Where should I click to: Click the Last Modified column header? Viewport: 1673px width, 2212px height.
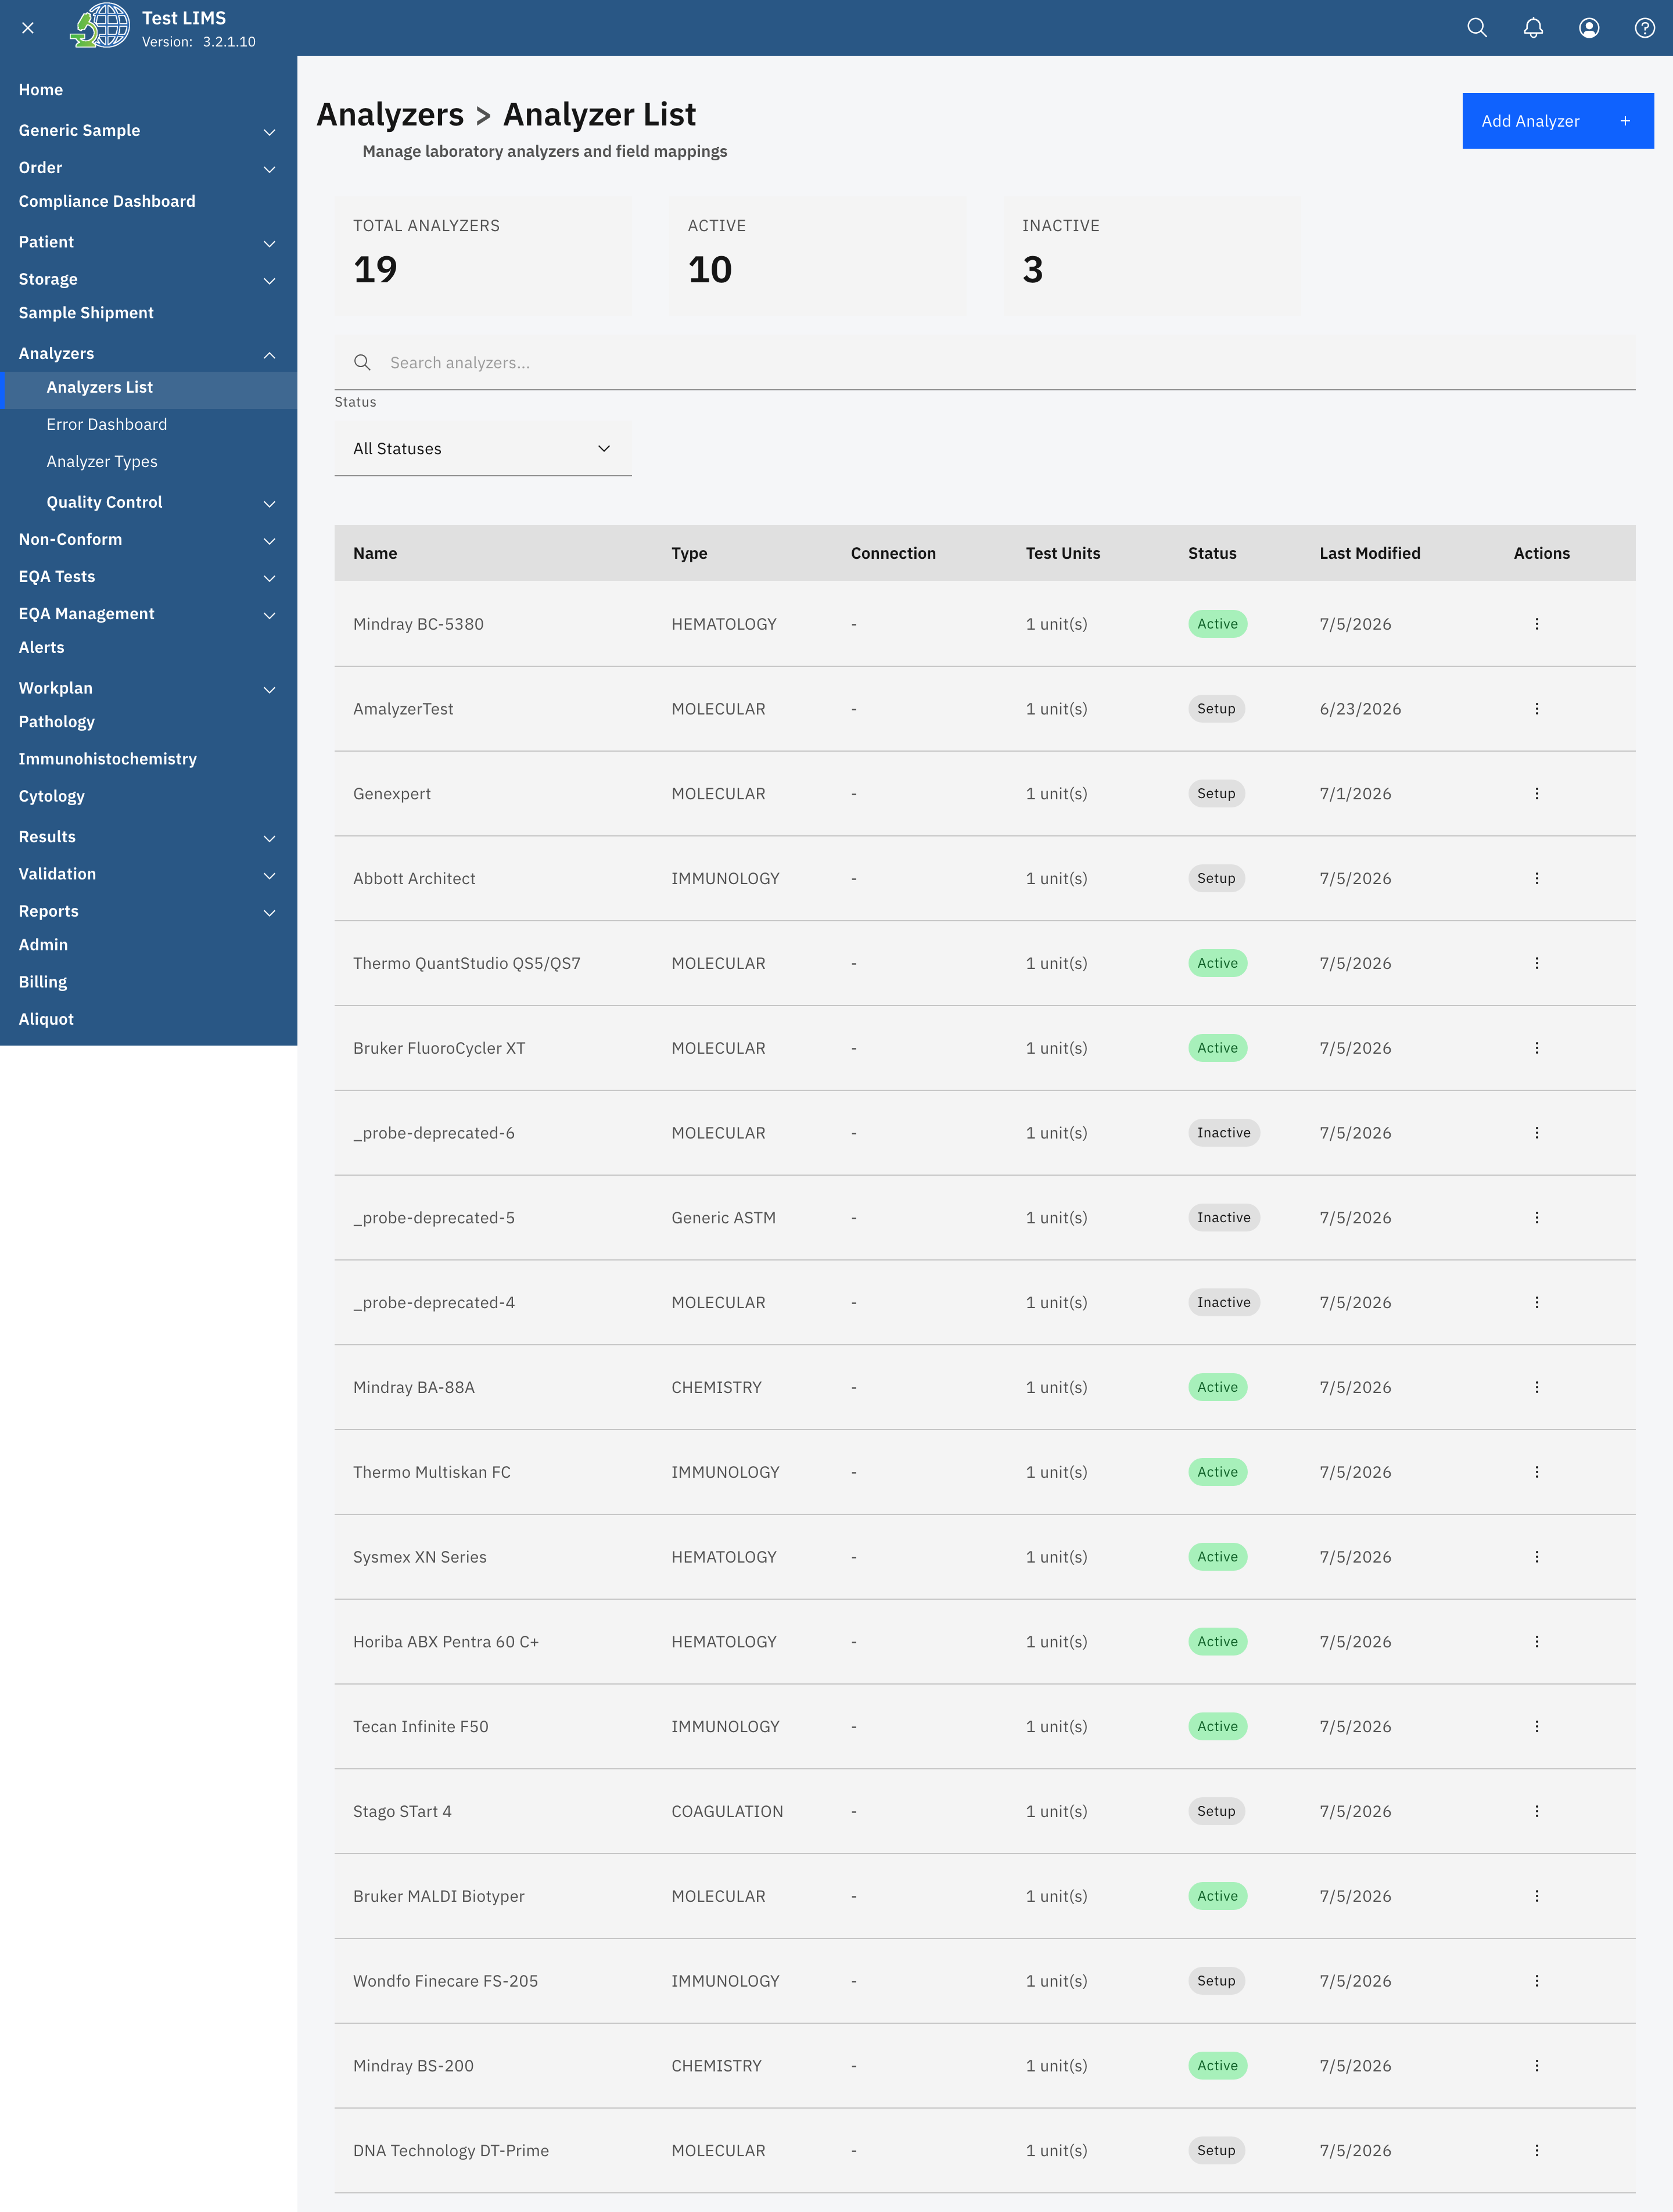(x=1369, y=554)
